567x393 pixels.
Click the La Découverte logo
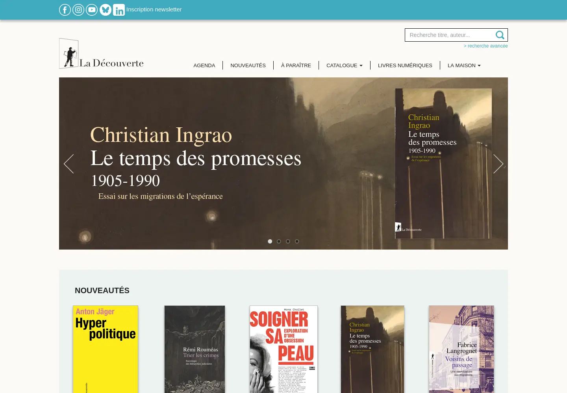click(101, 53)
